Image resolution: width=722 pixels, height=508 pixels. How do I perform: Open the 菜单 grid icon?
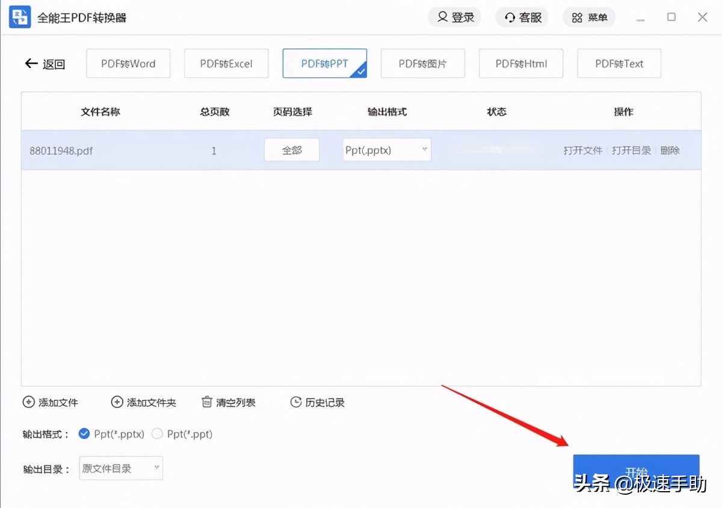tap(577, 17)
